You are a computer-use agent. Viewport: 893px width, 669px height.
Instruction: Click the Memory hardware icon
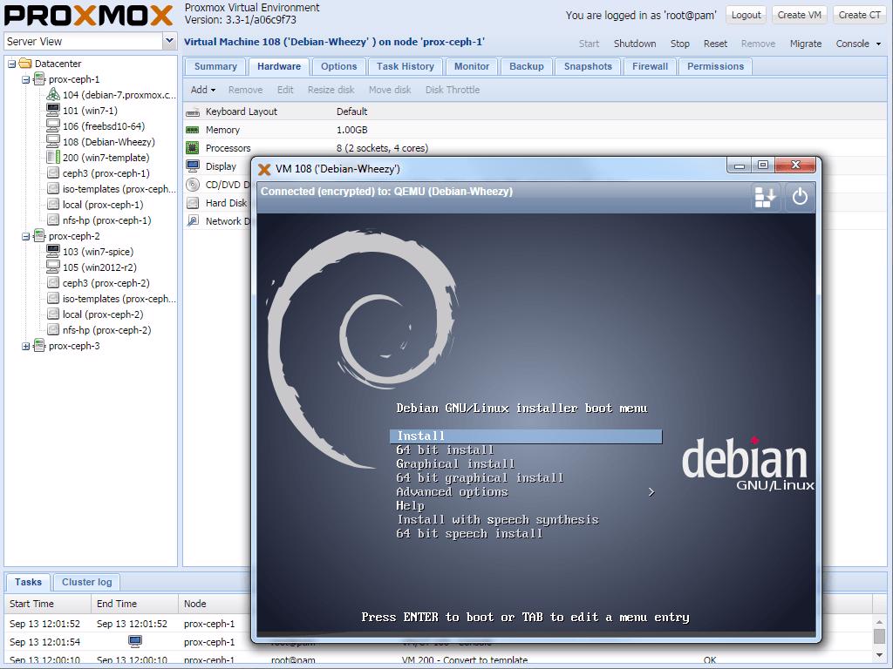point(194,129)
